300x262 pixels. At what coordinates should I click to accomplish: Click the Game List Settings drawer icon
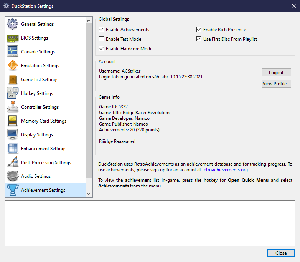pos(13,80)
